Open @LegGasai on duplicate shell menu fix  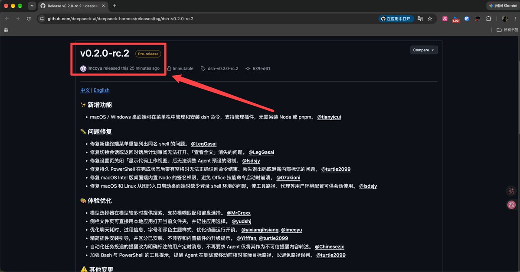click(x=204, y=144)
